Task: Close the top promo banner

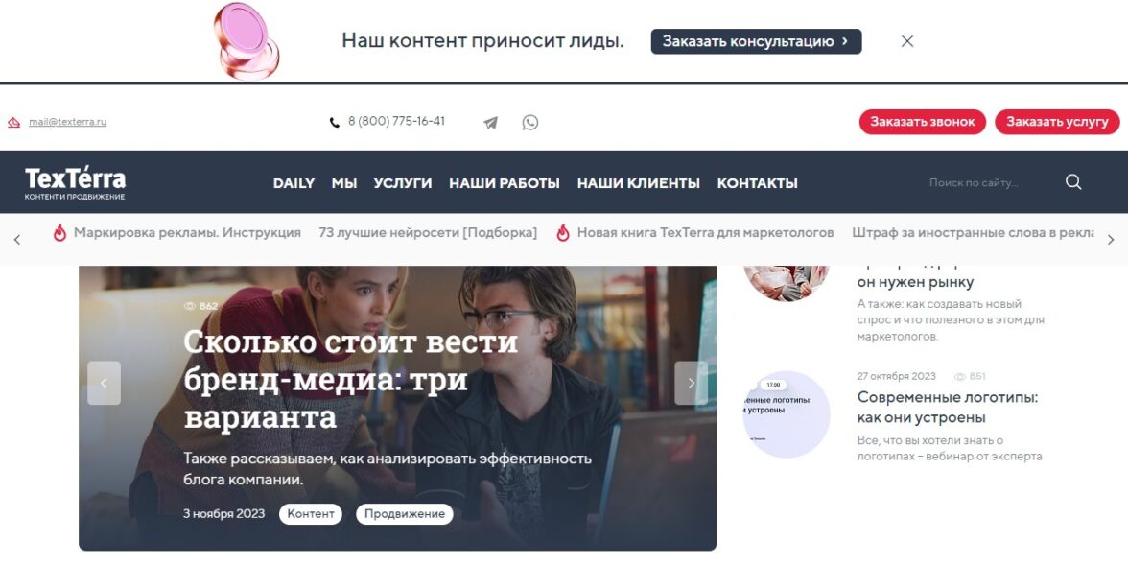Action: pyautogui.click(x=907, y=41)
